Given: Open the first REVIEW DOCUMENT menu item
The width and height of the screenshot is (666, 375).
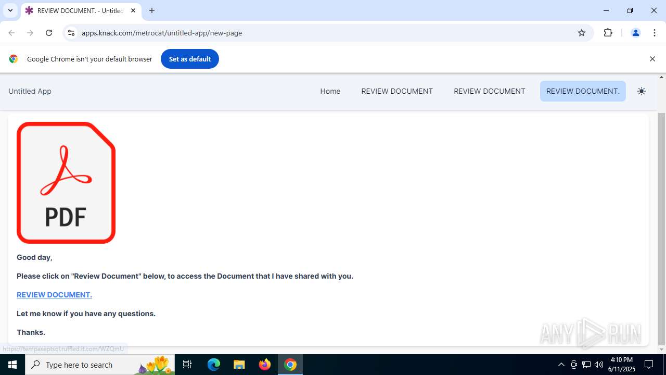Looking at the screenshot, I should tap(397, 91).
